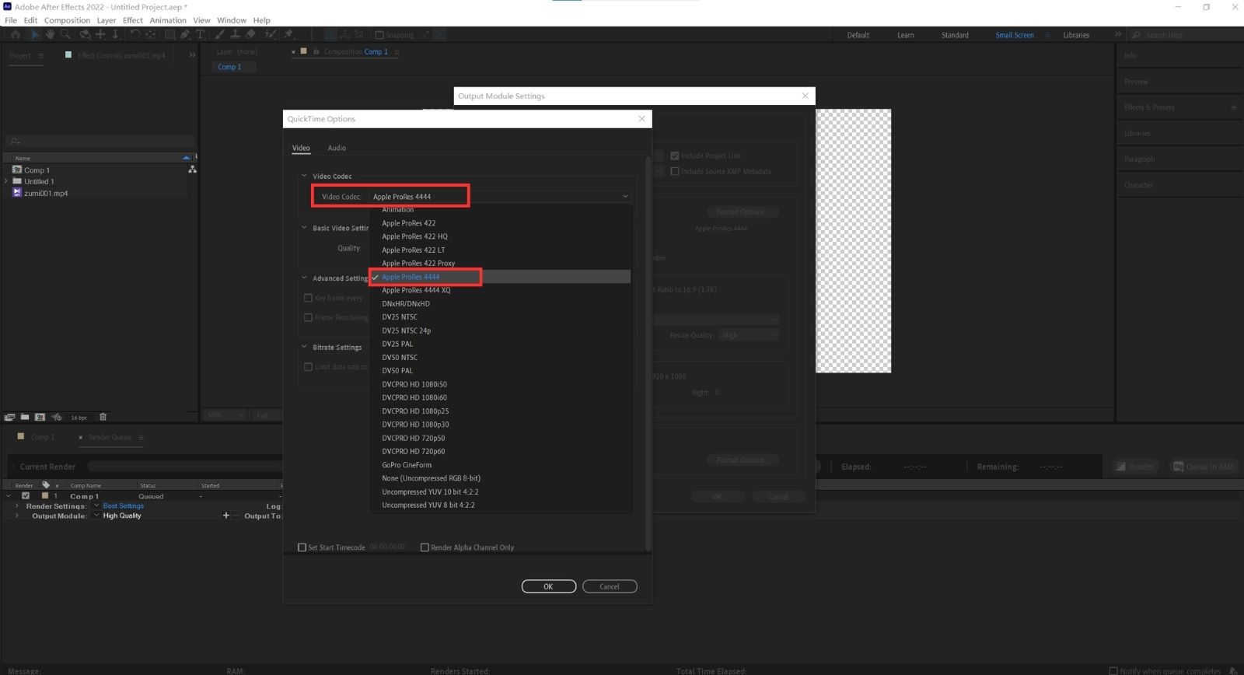The image size is (1244, 675).
Task: Create a new folder in Project panel
Action: 25,417
